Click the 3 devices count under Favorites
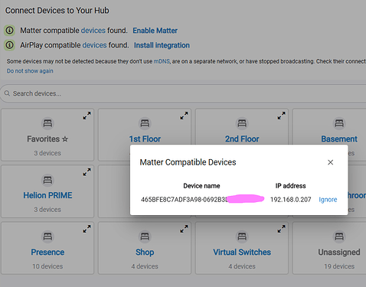366x287 pixels. (x=47, y=153)
